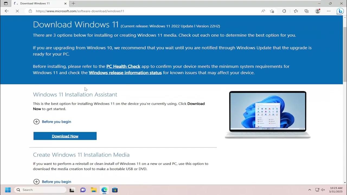347x195 pixels.
Task: Open Task View on the taskbar
Action: tap(72, 190)
